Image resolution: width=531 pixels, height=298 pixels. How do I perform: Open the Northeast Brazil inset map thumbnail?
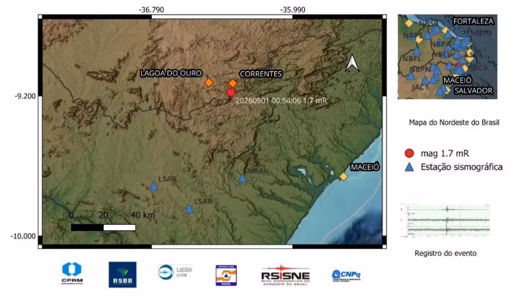[x=447, y=57]
